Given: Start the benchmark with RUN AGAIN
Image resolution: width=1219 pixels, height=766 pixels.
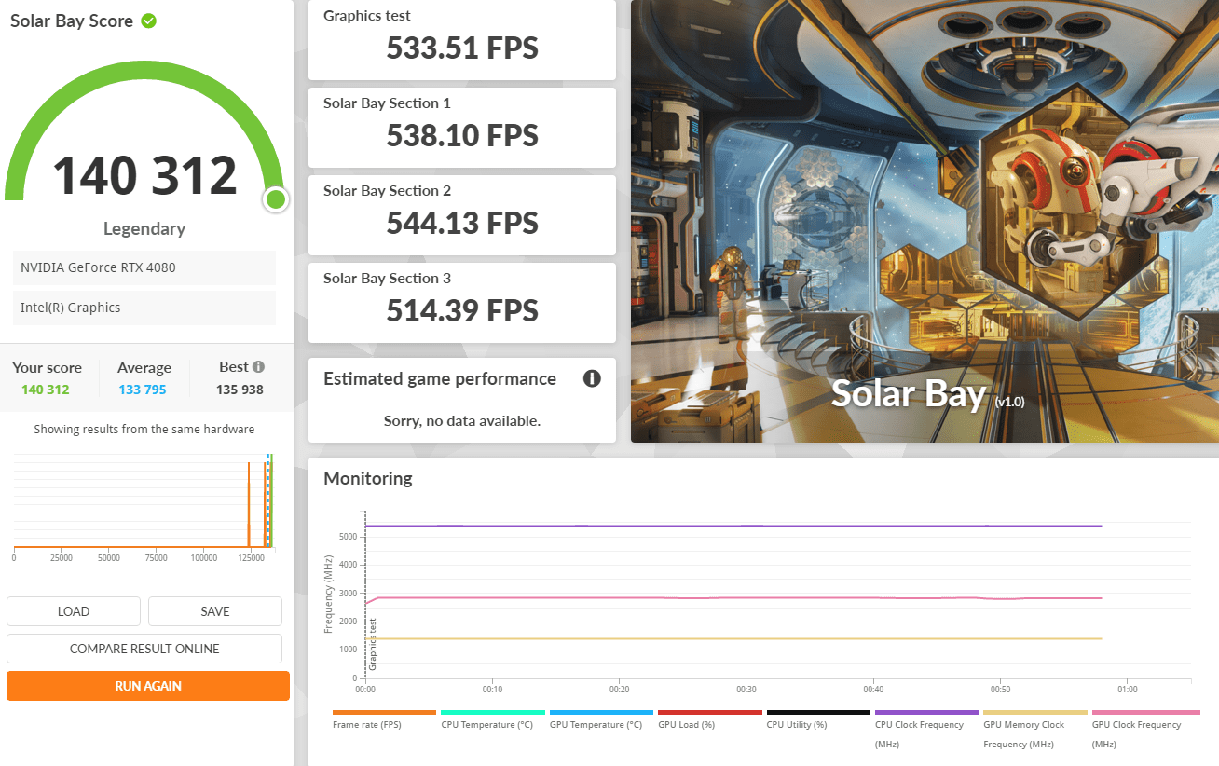Looking at the screenshot, I should 148,686.
